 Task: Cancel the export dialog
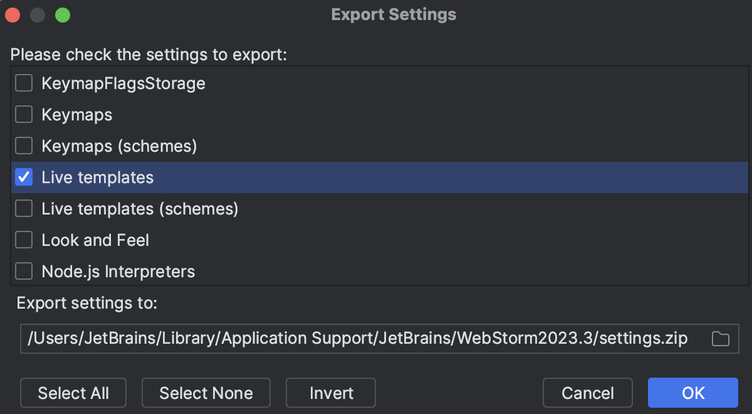tap(587, 393)
